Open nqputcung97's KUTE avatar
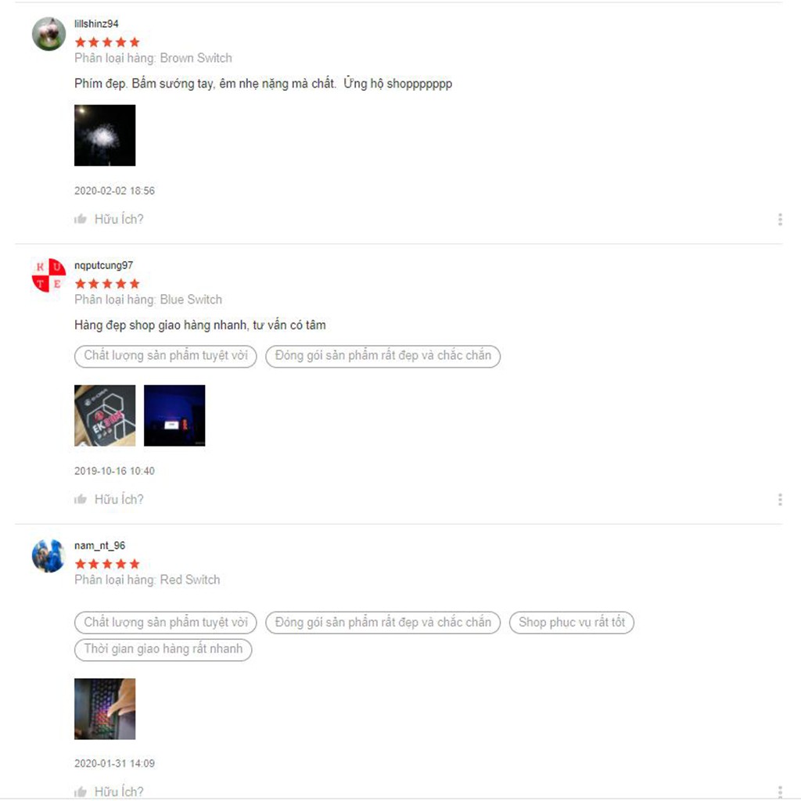Viewport: 801px width, 801px height. coord(48,275)
